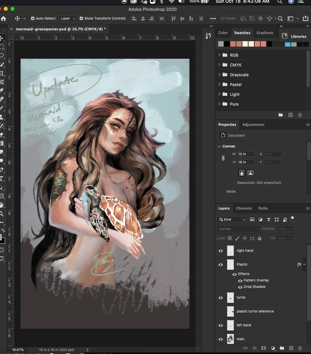Expand the Pastel swatch group
The height and width of the screenshot is (354, 311).
[219, 84]
